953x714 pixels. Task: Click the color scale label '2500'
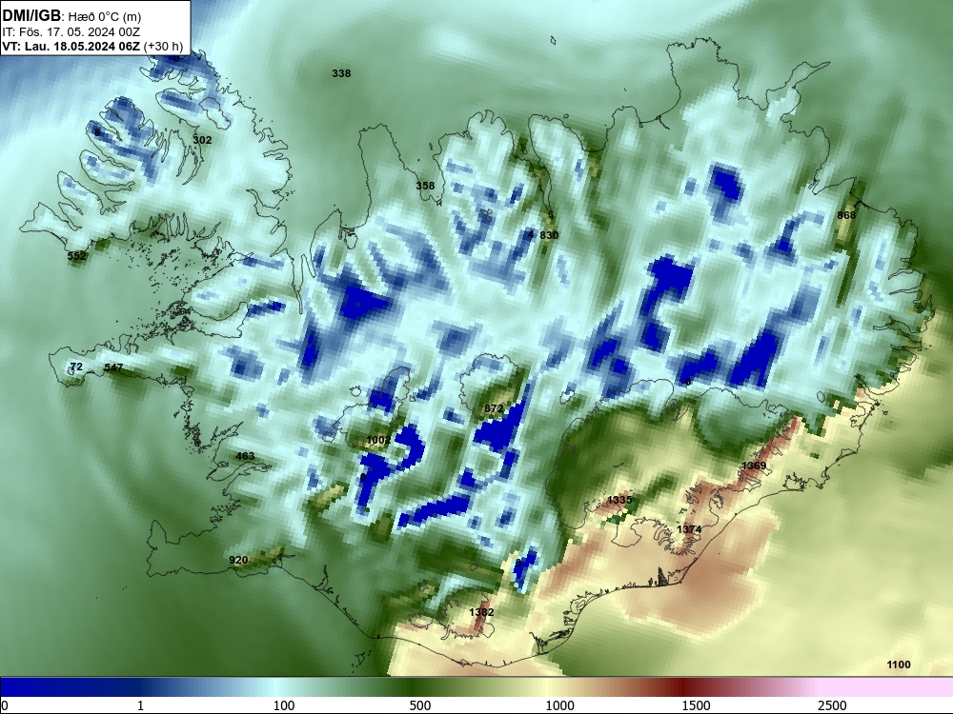[832, 705]
